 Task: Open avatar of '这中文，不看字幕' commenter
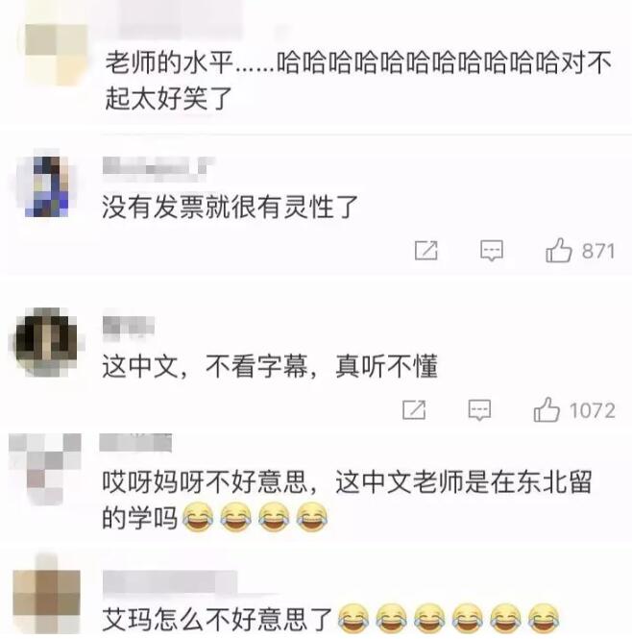point(46,341)
